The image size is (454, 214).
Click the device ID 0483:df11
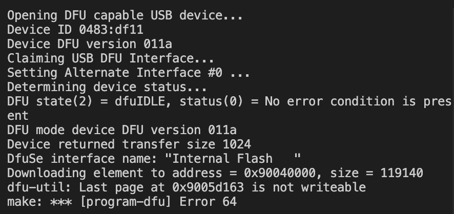click(111, 30)
